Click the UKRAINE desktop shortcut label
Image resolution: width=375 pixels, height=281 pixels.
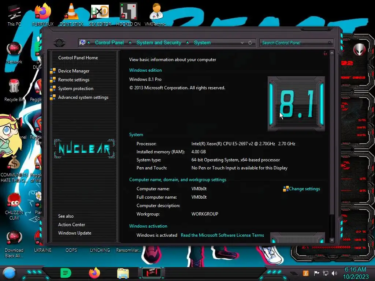tap(42, 250)
